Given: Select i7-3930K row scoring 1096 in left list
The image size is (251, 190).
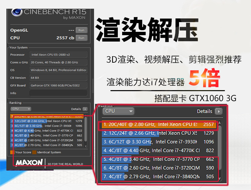Looking at the screenshot, I should (x=47, y=126).
